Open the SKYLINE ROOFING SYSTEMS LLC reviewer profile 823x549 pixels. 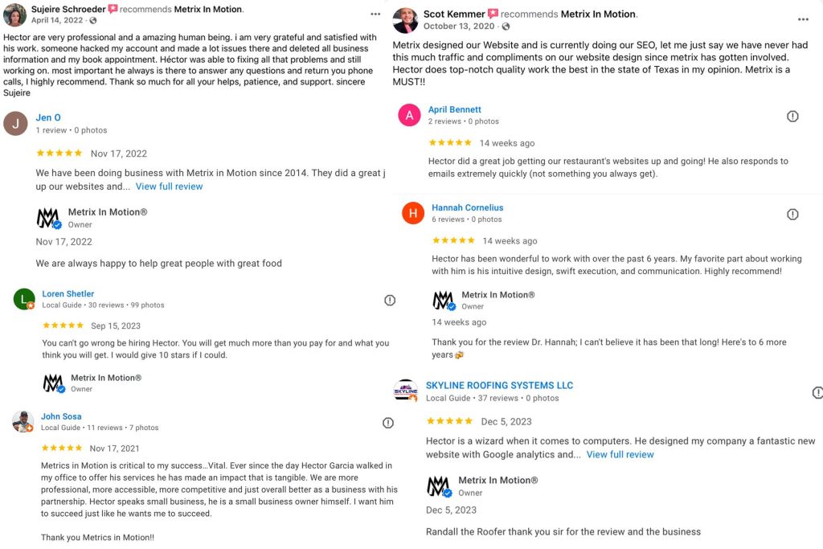coord(499,386)
